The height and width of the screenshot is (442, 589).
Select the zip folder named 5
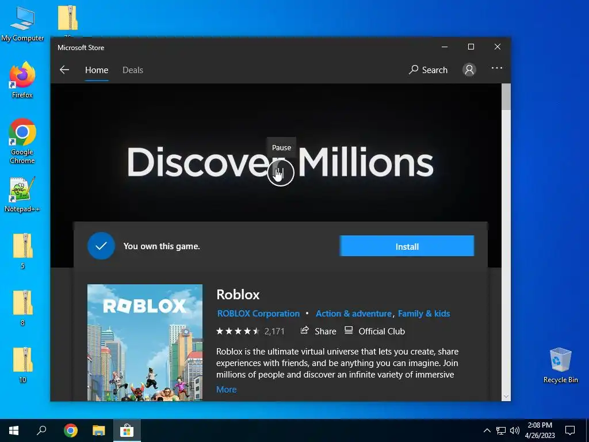pyautogui.click(x=22, y=251)
